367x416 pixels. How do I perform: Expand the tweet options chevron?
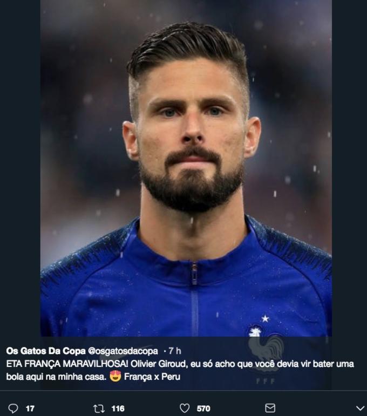pos(360,408)
